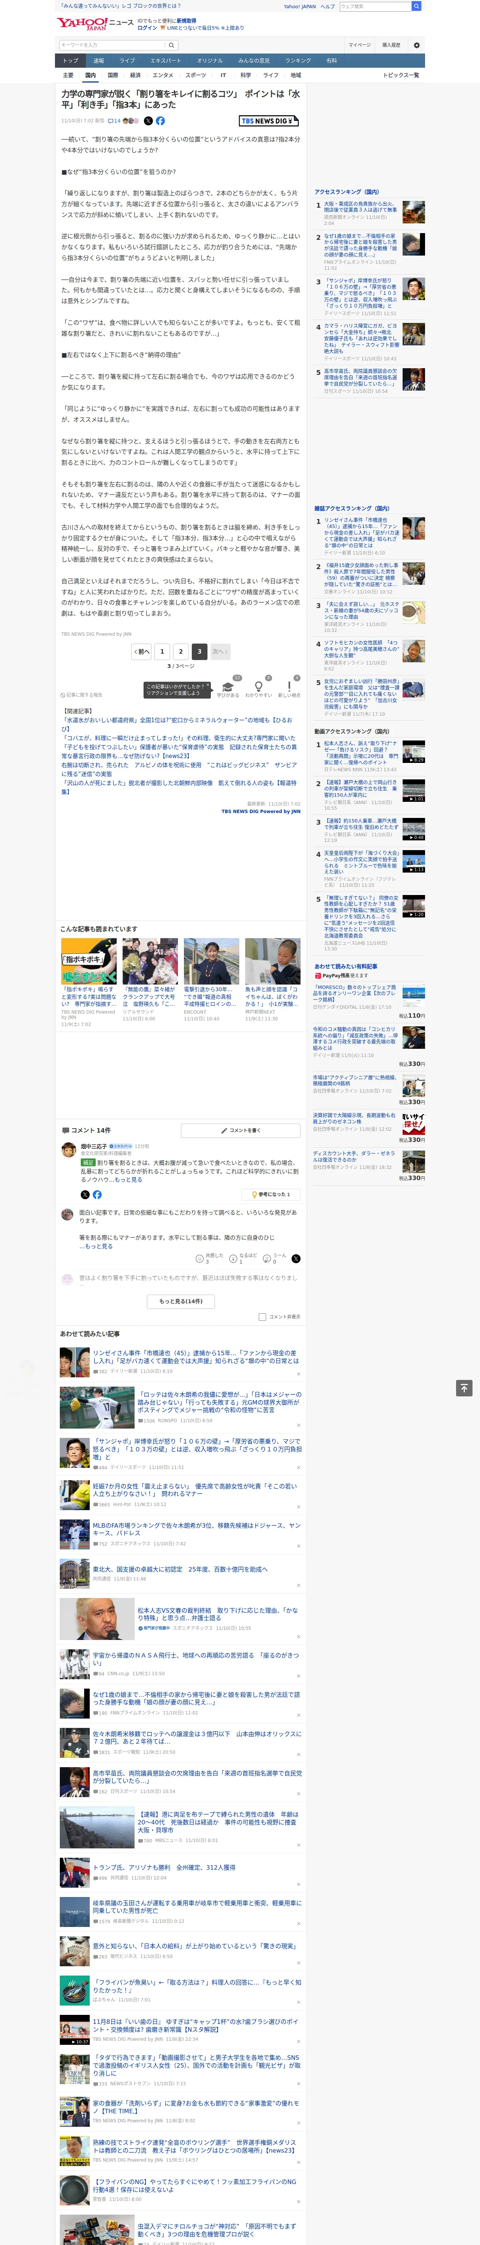Share second comment on X

296,1258
